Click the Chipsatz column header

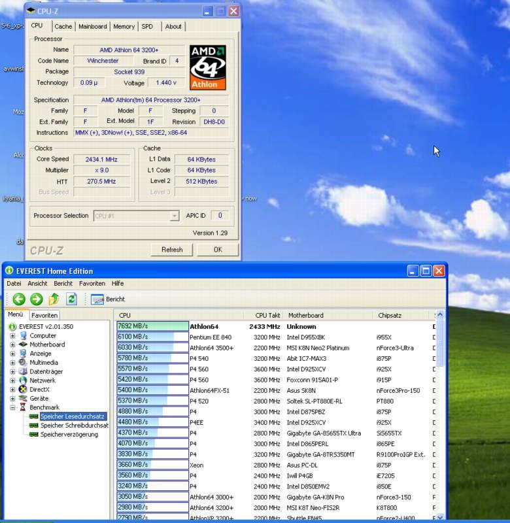[402, 315]
